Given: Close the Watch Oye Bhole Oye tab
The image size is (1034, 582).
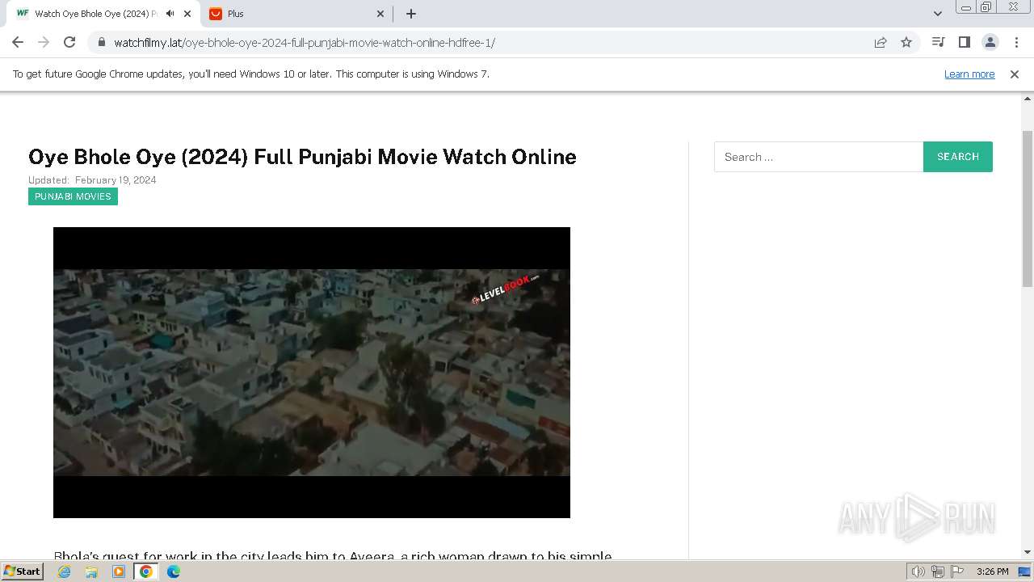Looking at the screenshot, I should (x=188, y=14).
